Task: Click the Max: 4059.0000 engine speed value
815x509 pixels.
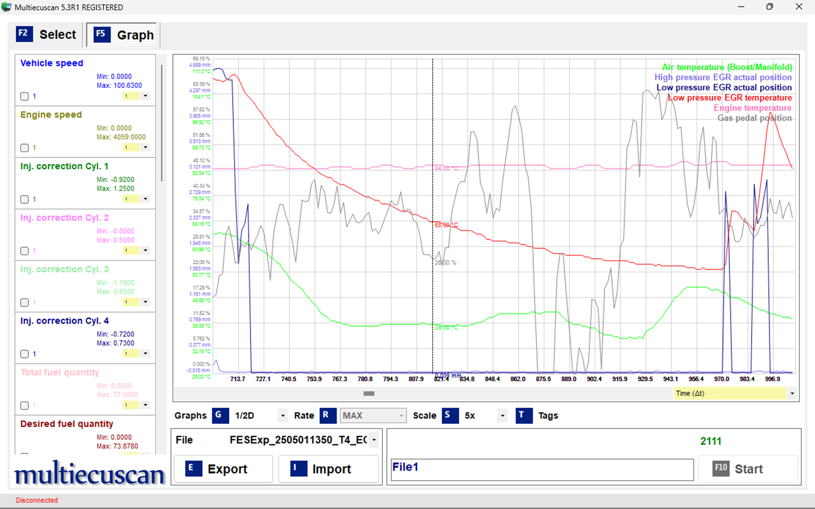Action: (121, 137)
